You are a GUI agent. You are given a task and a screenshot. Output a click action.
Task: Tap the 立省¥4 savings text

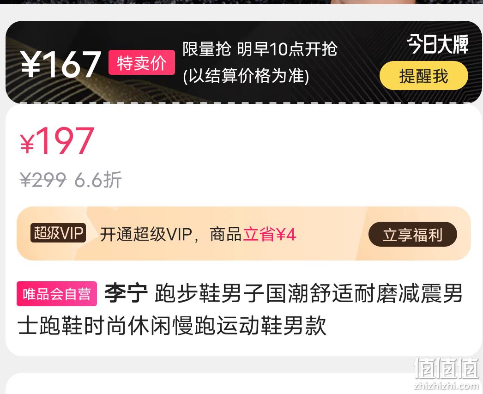[270, 235]
